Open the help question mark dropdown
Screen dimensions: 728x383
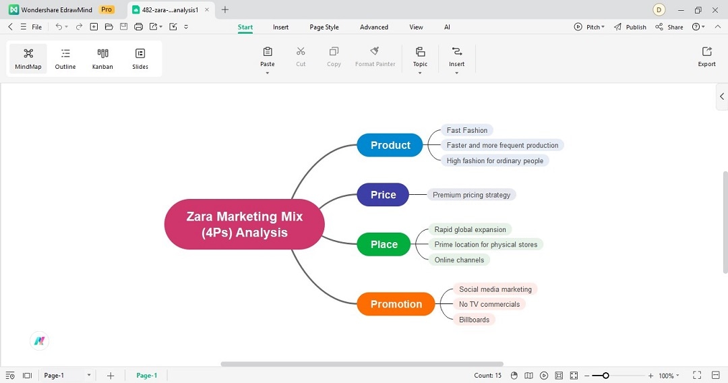coord(698,27)
